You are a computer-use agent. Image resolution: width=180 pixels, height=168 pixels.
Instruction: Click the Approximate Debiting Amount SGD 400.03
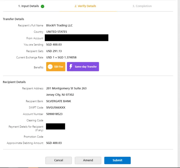[54, 143]
